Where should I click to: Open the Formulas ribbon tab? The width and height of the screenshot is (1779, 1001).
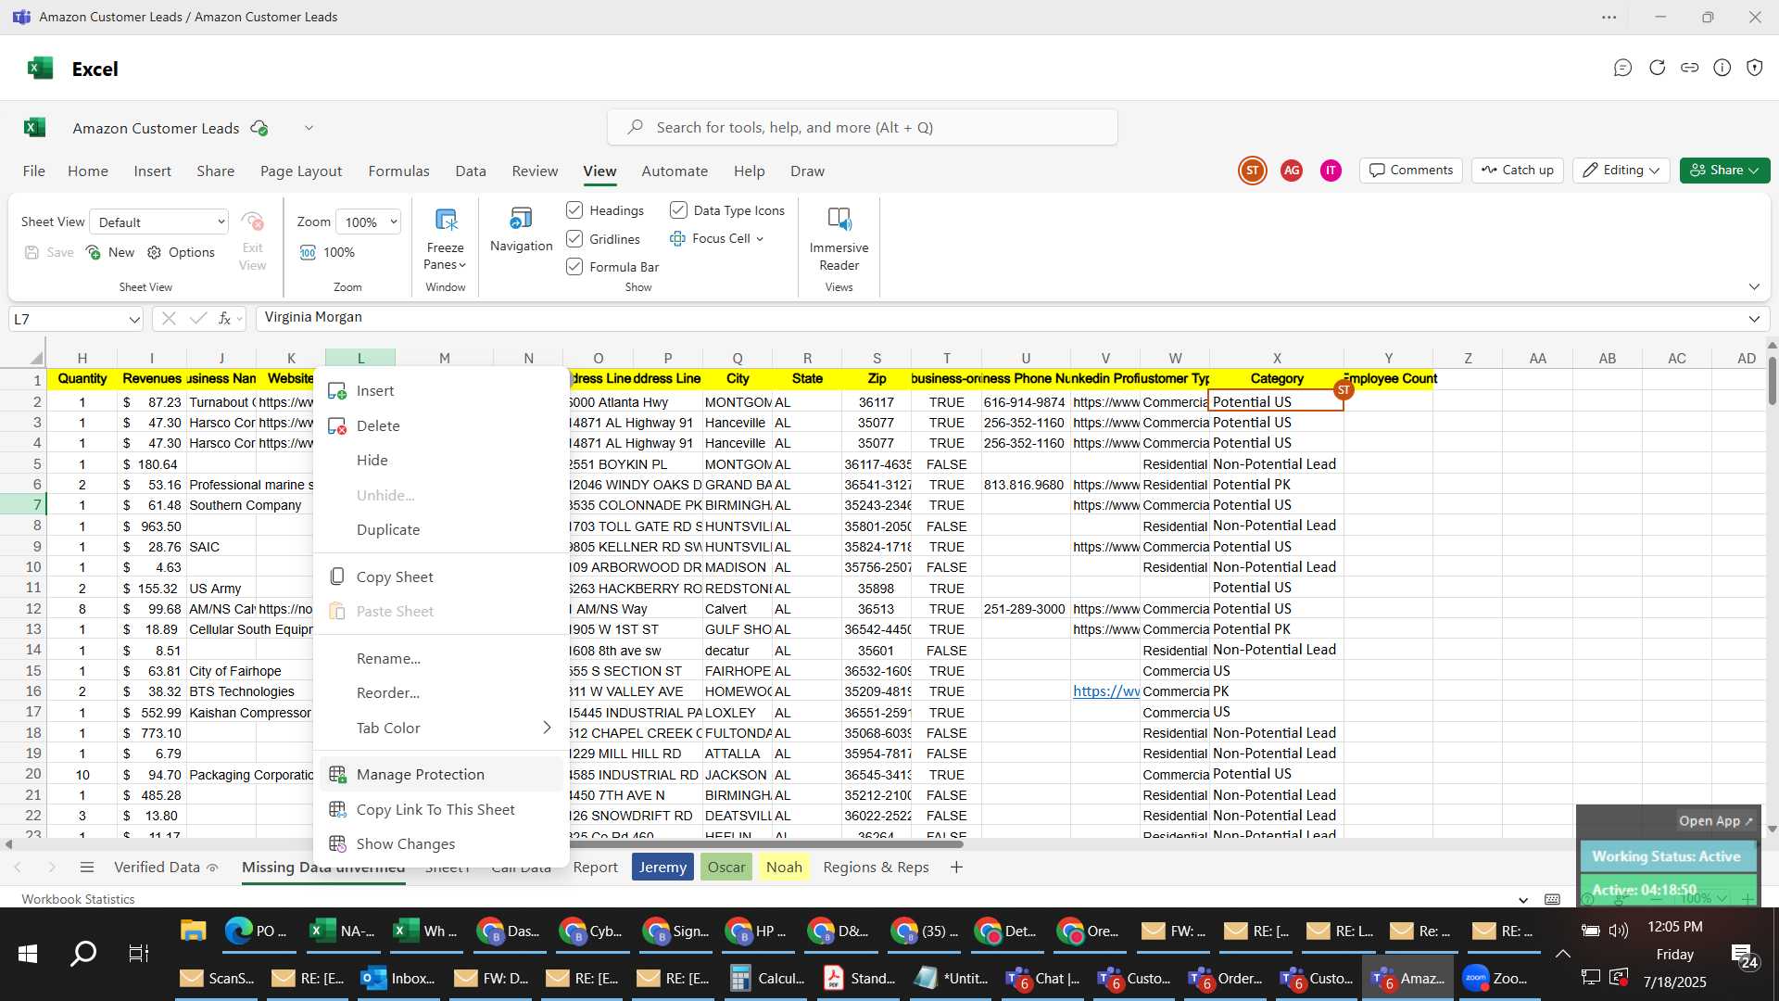(398, 171)
